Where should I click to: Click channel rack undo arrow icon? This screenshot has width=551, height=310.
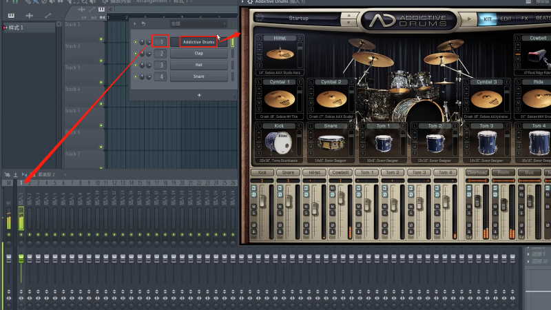tap(143, 23)
